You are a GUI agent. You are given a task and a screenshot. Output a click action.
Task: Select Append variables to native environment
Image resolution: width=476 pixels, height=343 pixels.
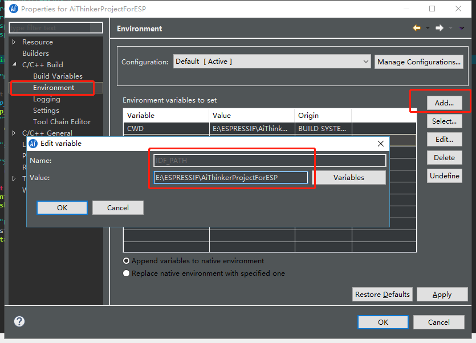127,261
